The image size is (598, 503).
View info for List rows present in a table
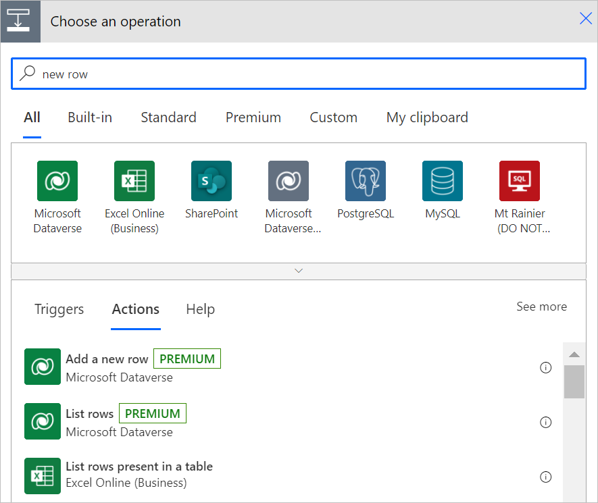coord(546,476)
